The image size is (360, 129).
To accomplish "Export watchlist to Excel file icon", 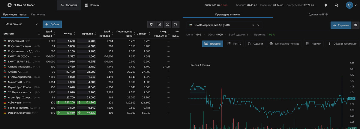I will pos(159,24).
